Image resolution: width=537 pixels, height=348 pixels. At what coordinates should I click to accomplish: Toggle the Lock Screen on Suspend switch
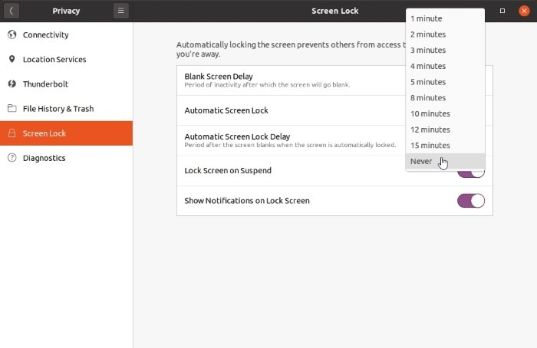pos(471,174)
